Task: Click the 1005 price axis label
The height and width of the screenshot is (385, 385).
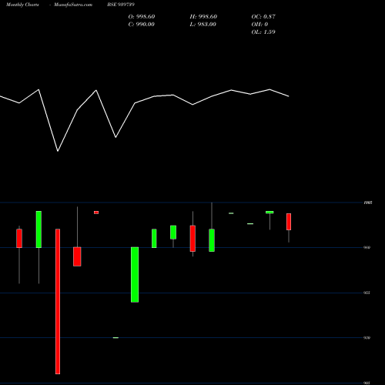Action: point(368,203)
